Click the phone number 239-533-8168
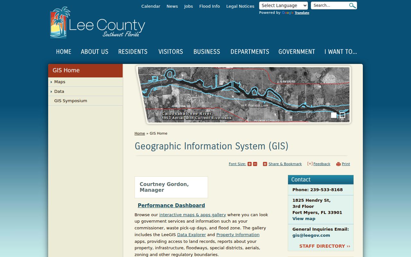 tap(326, 190)
